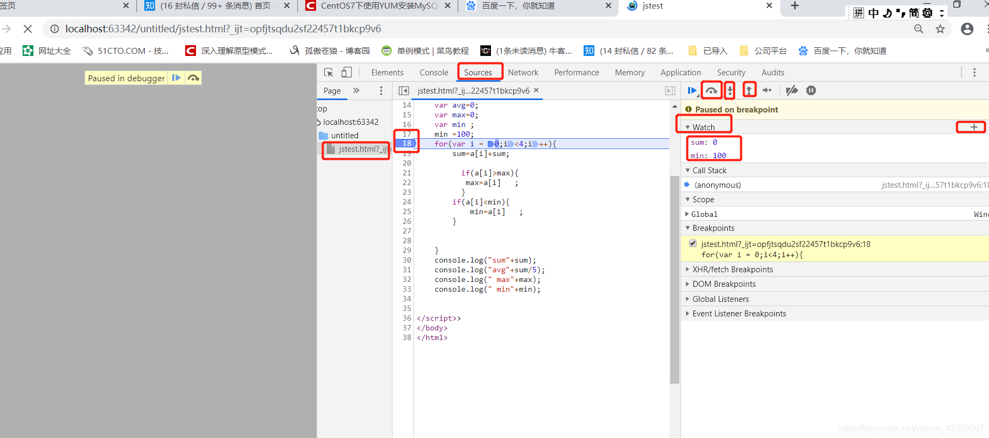Step over next function call
The image size is (989, 438).
711,90
